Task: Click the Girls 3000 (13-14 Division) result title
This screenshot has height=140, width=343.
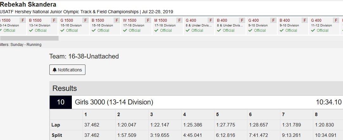Action: click(114, 102)
